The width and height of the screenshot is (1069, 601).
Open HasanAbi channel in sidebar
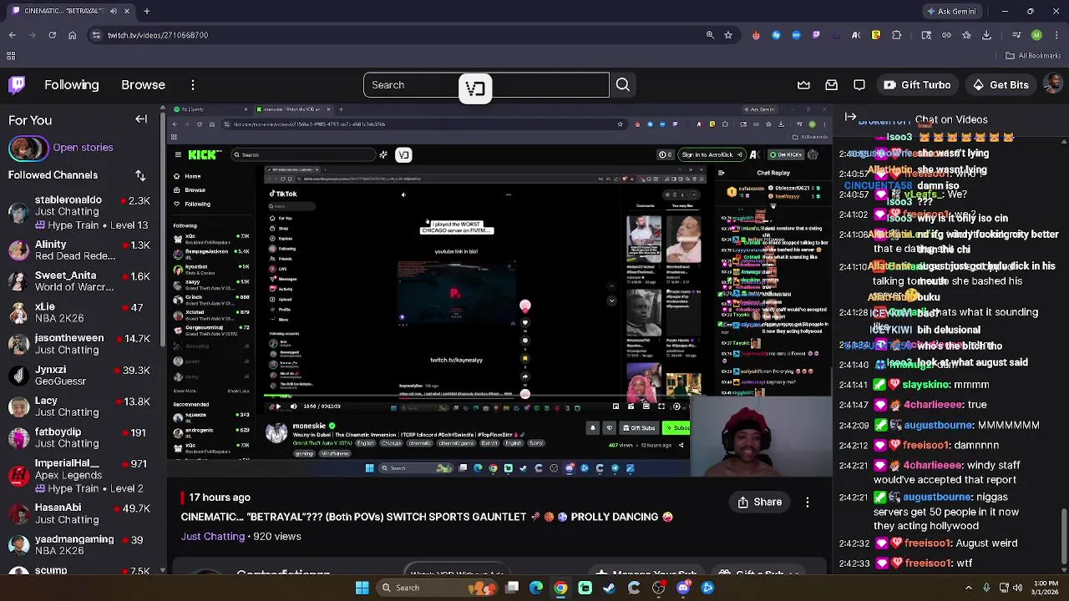[x=79, y=513]
